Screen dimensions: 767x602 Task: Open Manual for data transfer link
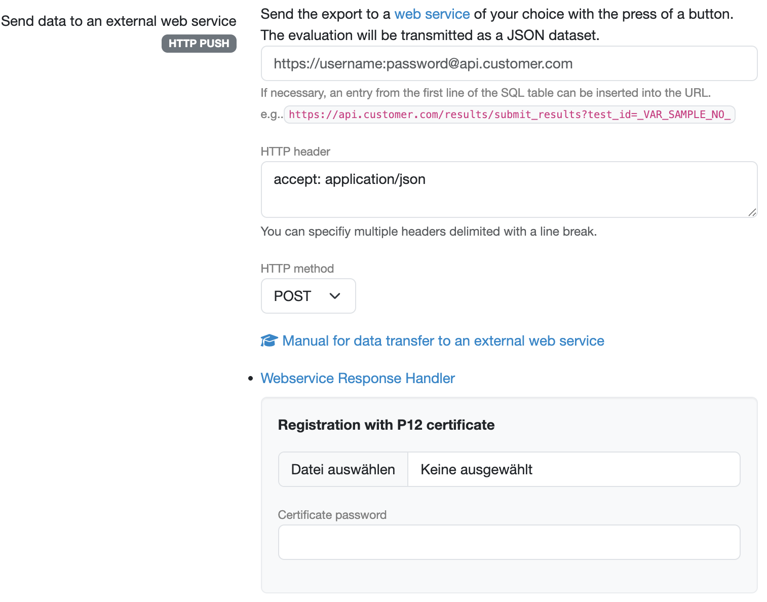pyautogui.click(x=443, y=341)
